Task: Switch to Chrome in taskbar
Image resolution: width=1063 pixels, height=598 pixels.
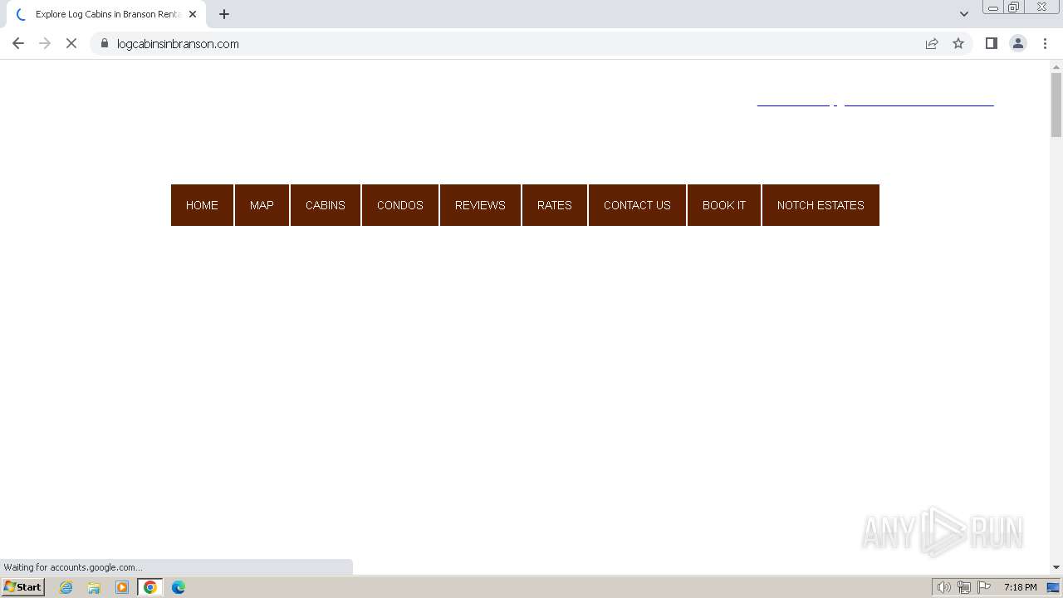Action: click(x=150, y=587)
